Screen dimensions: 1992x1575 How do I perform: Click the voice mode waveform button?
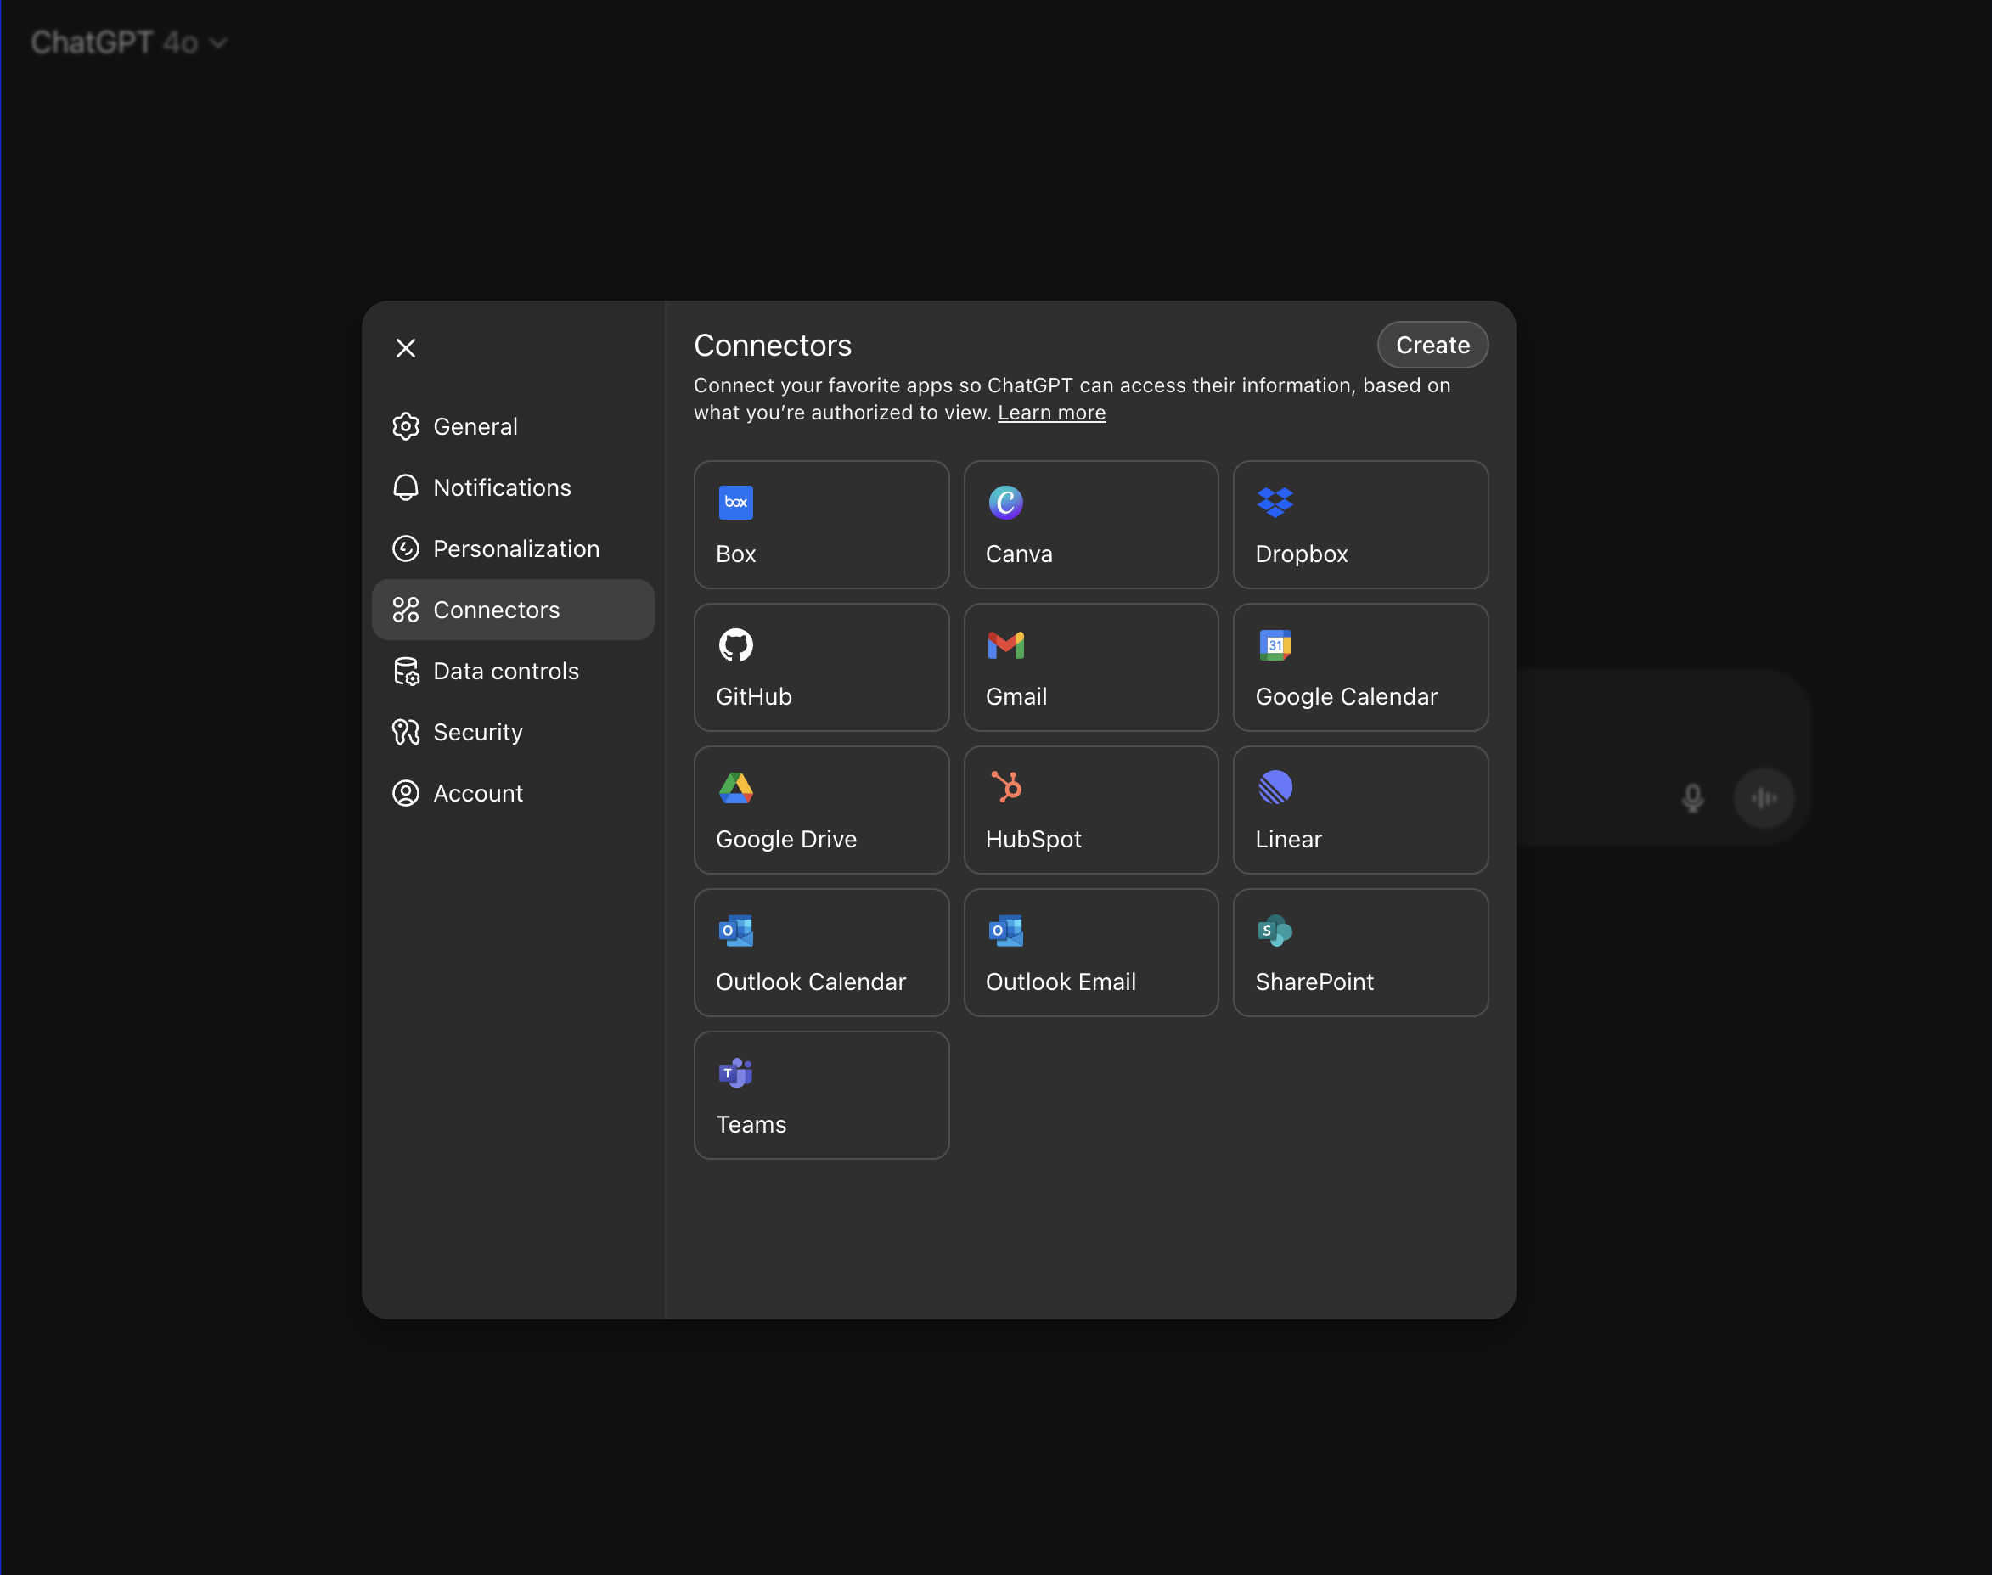1764,797
